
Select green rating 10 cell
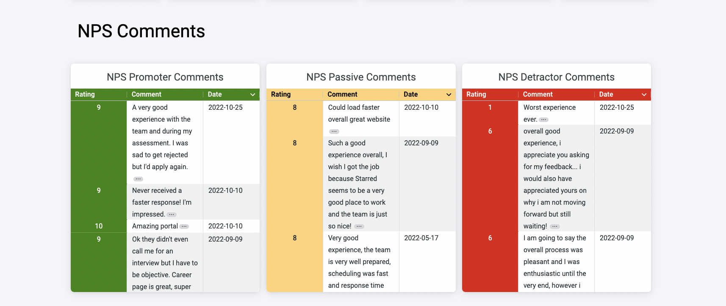pos(99,226)
